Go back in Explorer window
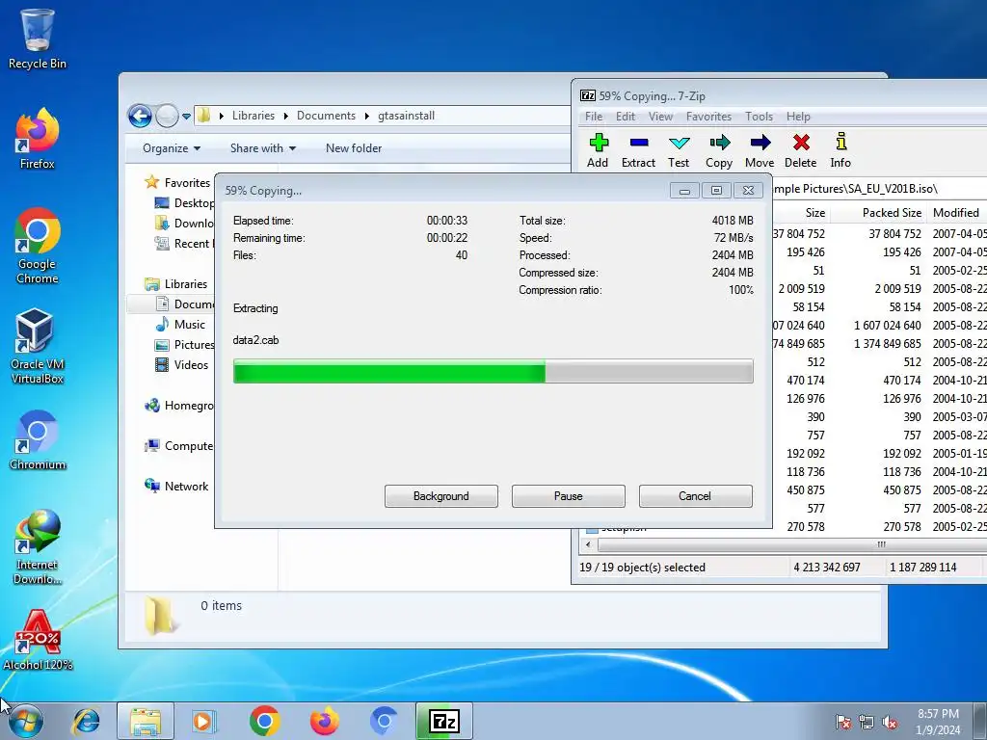This screenshot has width=987, height=740. (140, 116)
